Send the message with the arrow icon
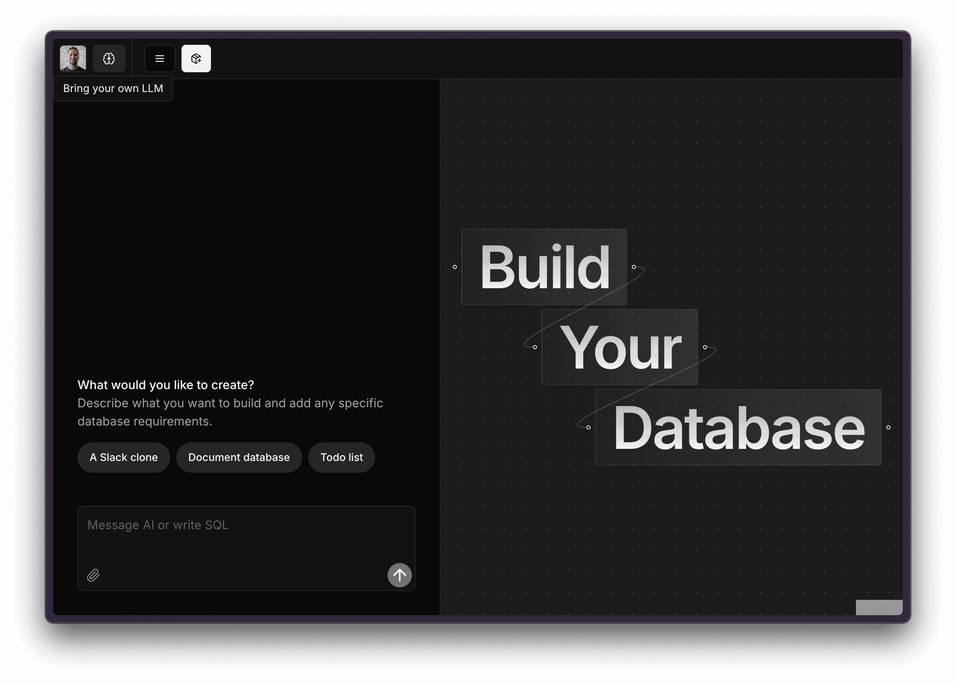The width and height of the screenshot is (956, 683). point(399,575)
